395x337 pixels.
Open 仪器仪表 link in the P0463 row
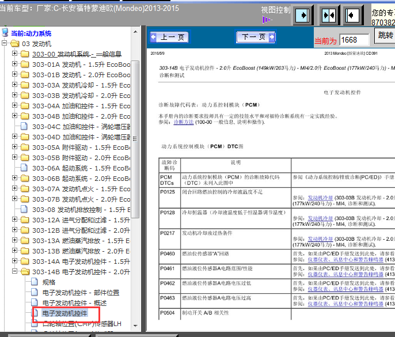coord(345,304)
